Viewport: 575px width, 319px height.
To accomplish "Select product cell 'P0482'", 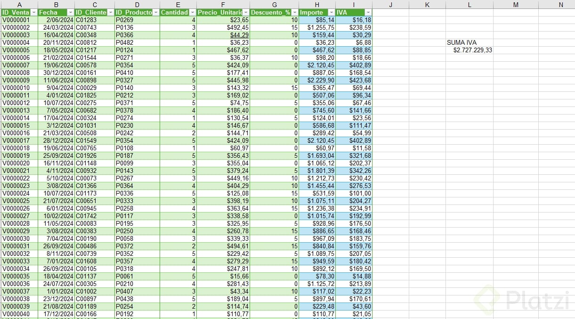I will [137, 42].
